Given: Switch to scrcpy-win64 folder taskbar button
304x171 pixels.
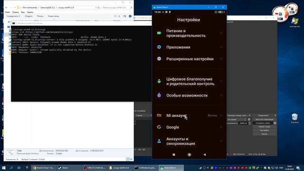Looking at the screenshot, I should point(120,168).
